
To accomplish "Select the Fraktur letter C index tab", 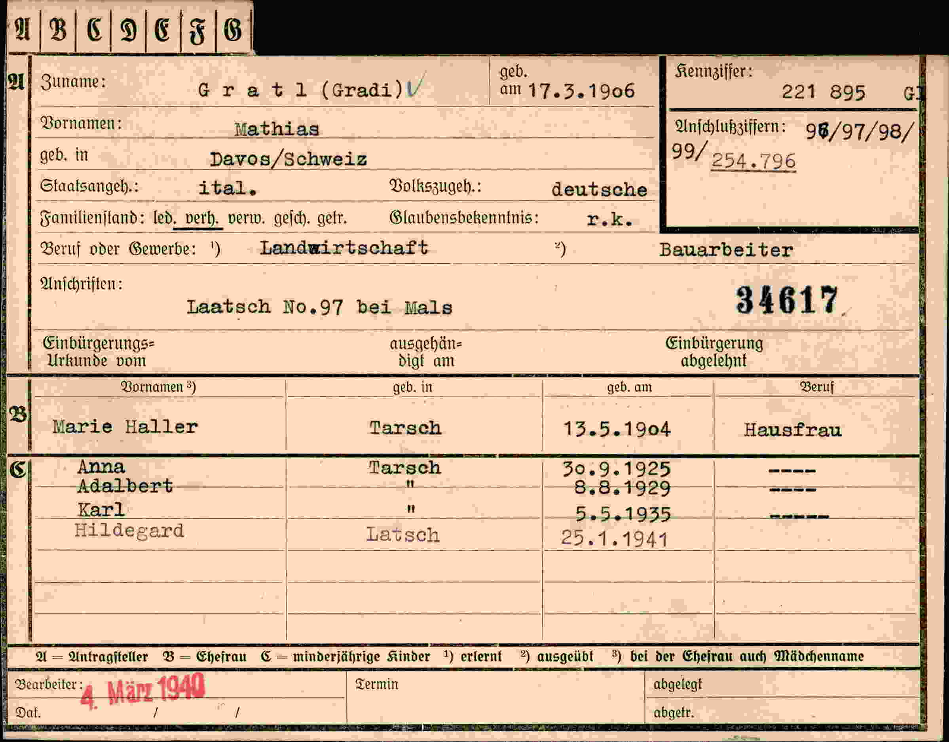I will 93,30.
